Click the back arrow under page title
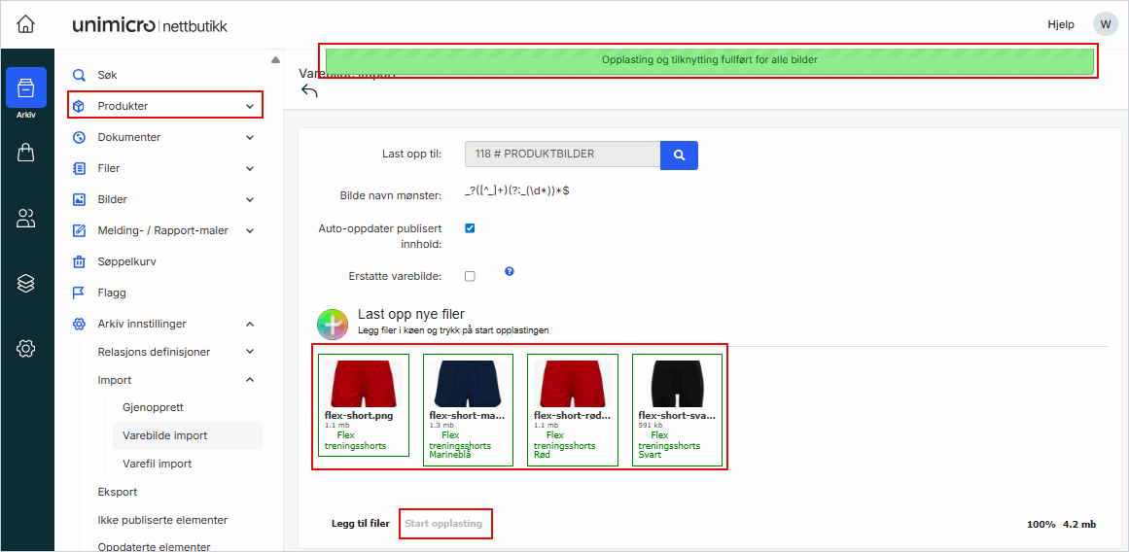1129x552 pixels. click(x=309, y=90)
